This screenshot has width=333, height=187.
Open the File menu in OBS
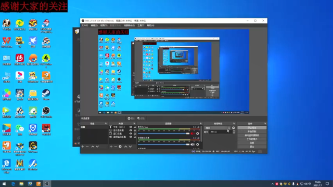[84, 25]
